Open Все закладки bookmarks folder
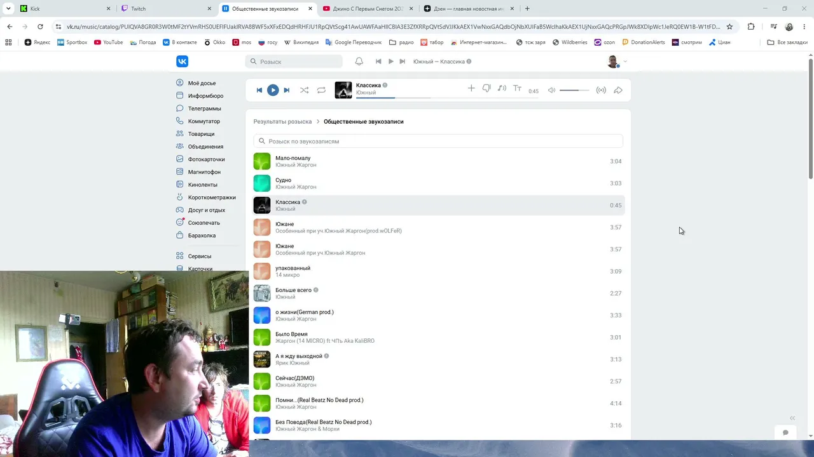This screenshot has height=457, width=814. tap(788, 43)
